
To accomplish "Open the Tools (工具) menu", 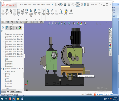I will [x=39, y=5].
